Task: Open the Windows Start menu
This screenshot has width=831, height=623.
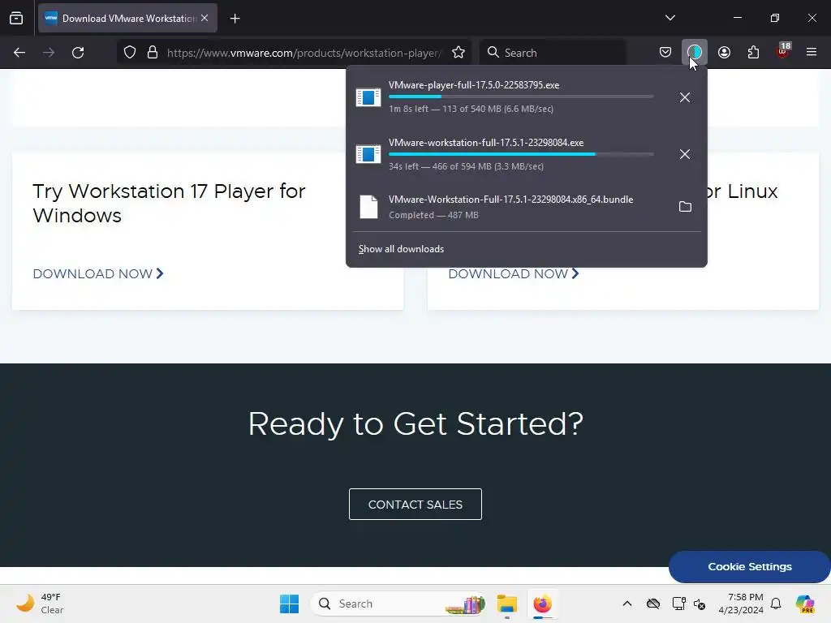Action: (x=290, y=604)
